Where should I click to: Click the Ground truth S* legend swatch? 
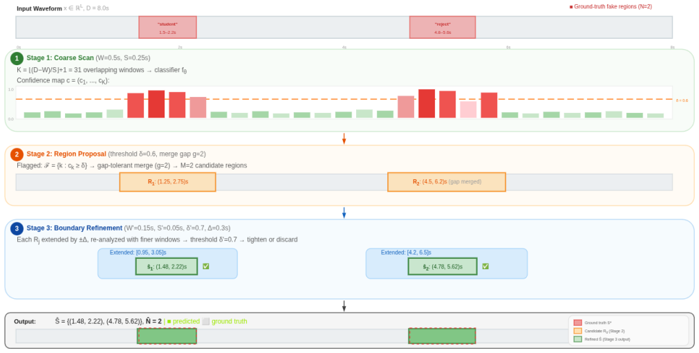pyautogui.click(x=578, y=323)
